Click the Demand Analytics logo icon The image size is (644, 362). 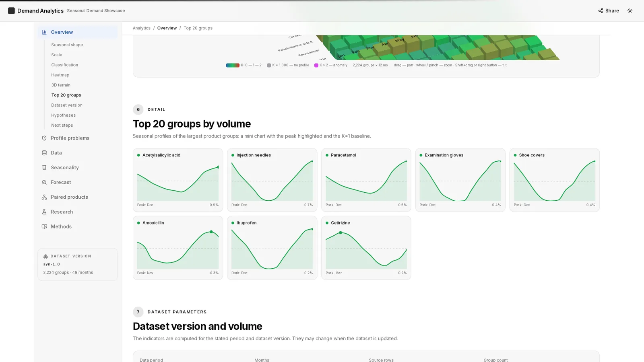[11, 11]
